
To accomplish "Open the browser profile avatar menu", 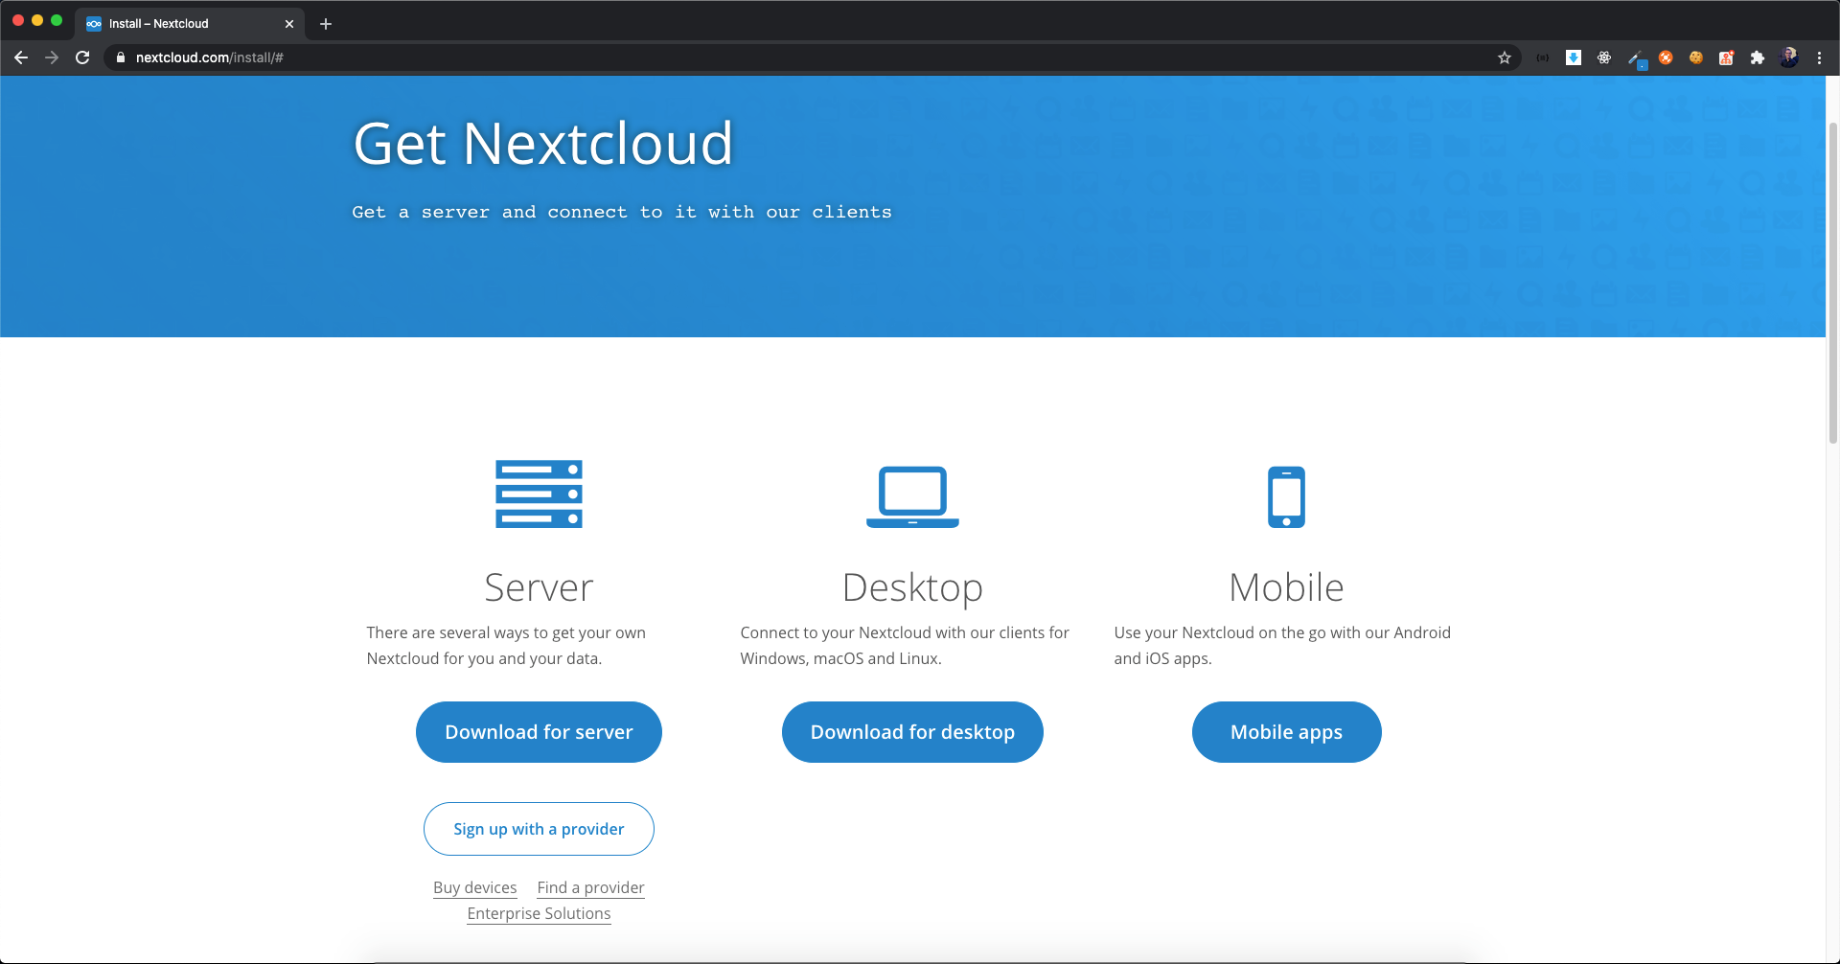I will coord(1790,57).
